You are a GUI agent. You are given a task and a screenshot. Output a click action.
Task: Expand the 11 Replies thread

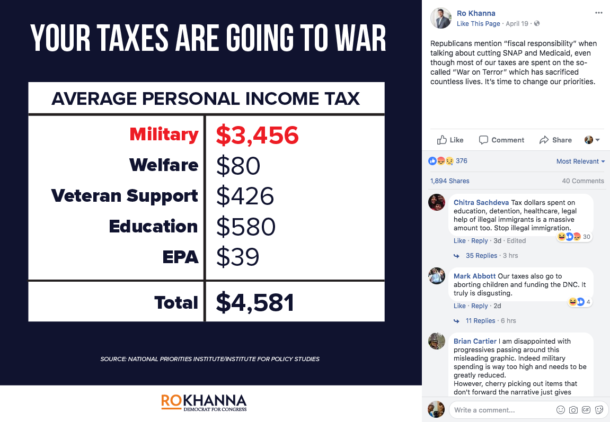coord(480,321)
